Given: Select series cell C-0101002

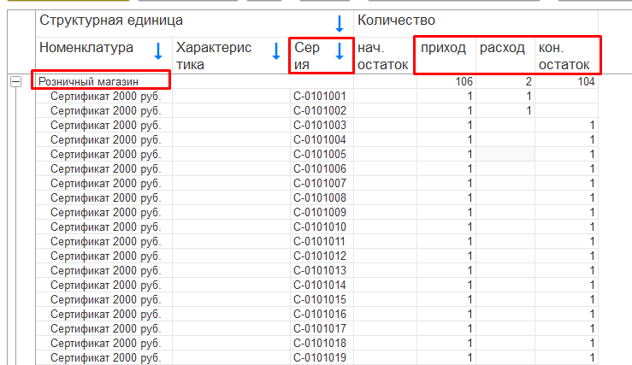Looking at the screenshot, I should coord(322,111).
